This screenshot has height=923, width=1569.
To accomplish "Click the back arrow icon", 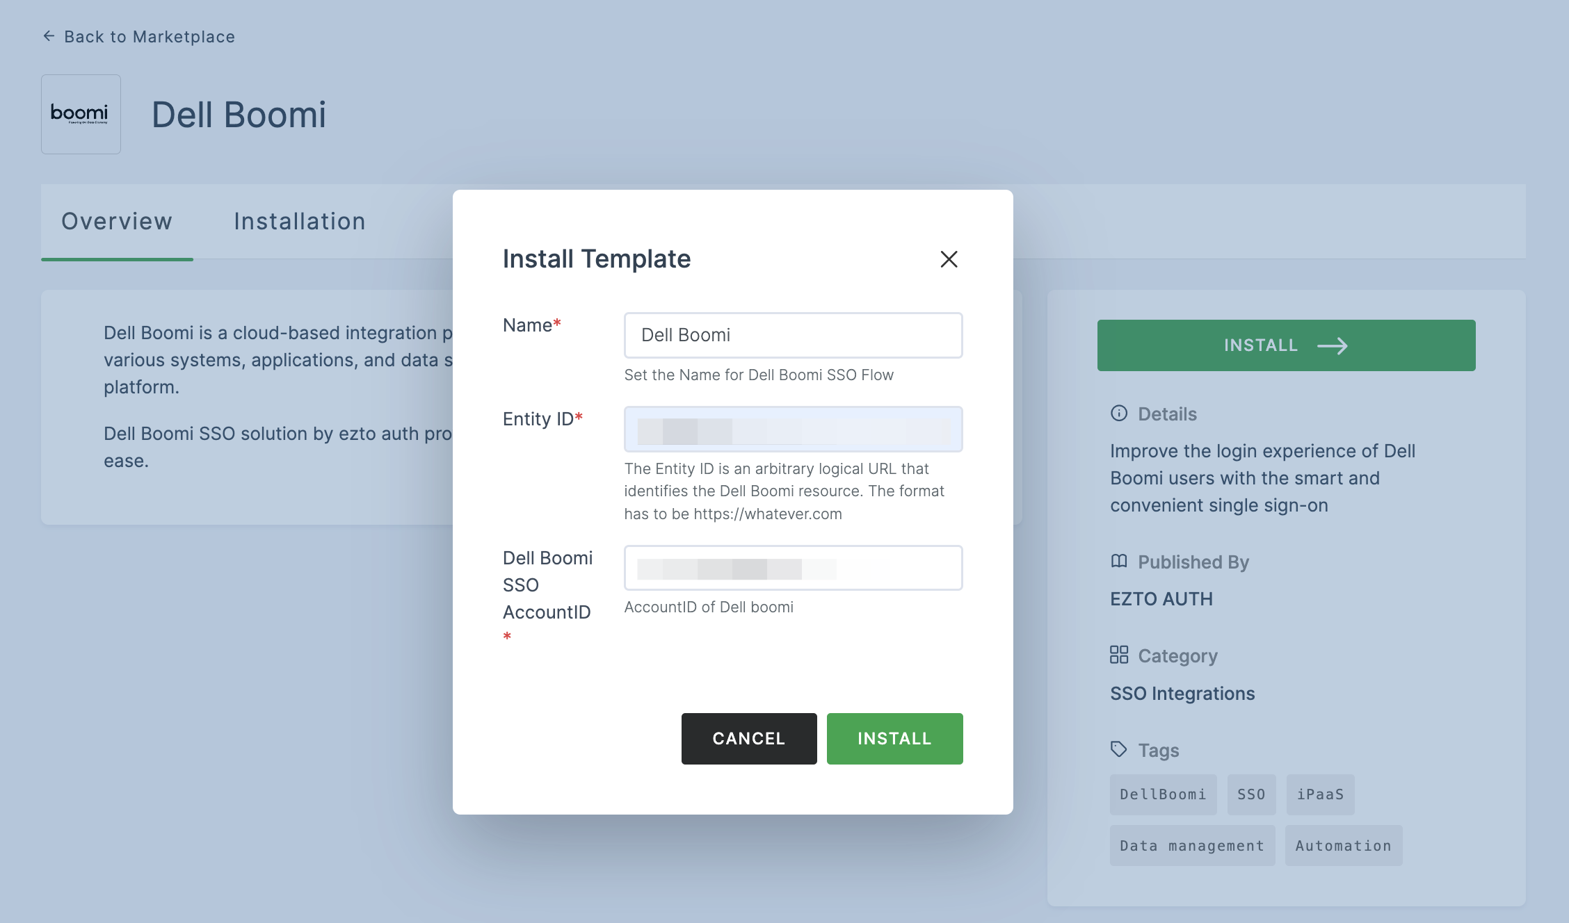I will [x=49, y=36].
